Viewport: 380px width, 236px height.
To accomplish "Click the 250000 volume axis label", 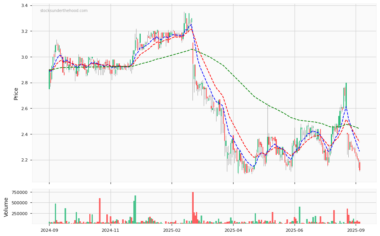I will (x=20, y=214).
